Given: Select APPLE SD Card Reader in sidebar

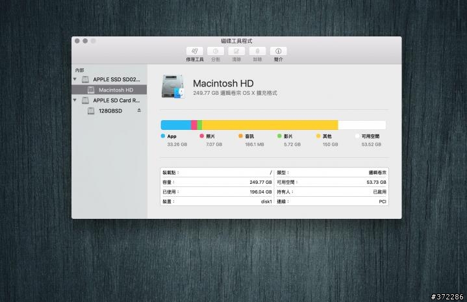Looking at the screenshot, I should 116,101.
